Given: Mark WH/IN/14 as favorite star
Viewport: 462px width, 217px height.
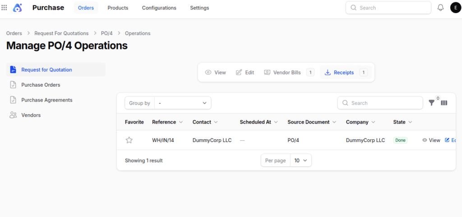Looking at the screenshot, I should [x=129, y=140].
